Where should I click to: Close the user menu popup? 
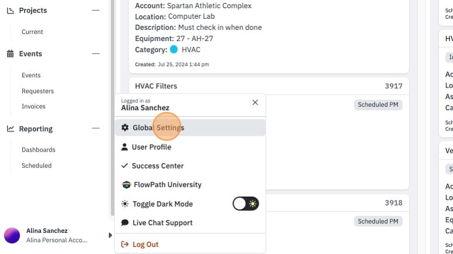255,102
